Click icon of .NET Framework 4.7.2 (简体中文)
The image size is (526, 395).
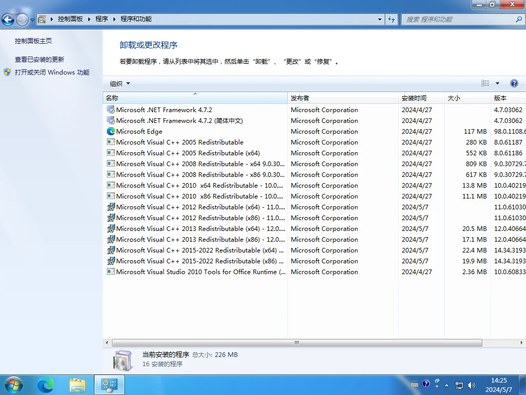point(111,120)
